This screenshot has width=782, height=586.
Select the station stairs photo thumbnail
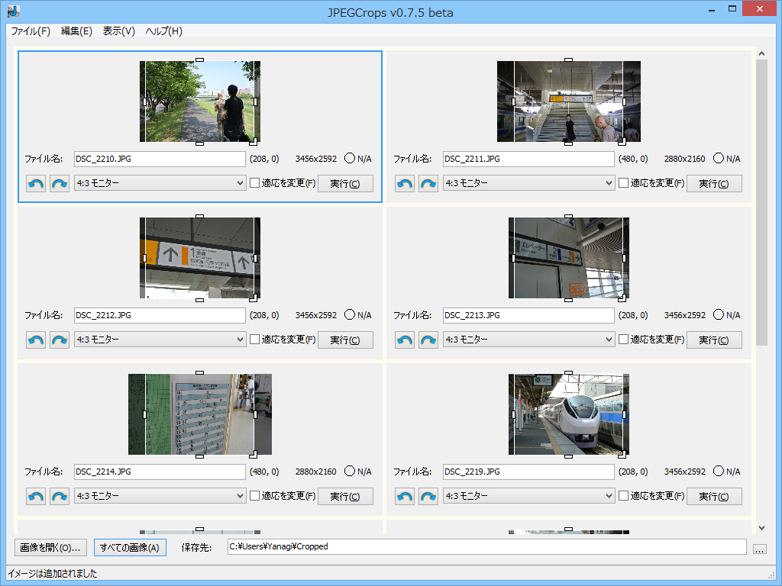point(568,101)
